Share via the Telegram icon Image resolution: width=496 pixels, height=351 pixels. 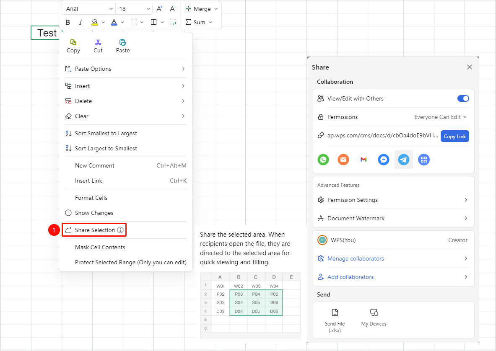pyautogui.click(x=404, y=160)
